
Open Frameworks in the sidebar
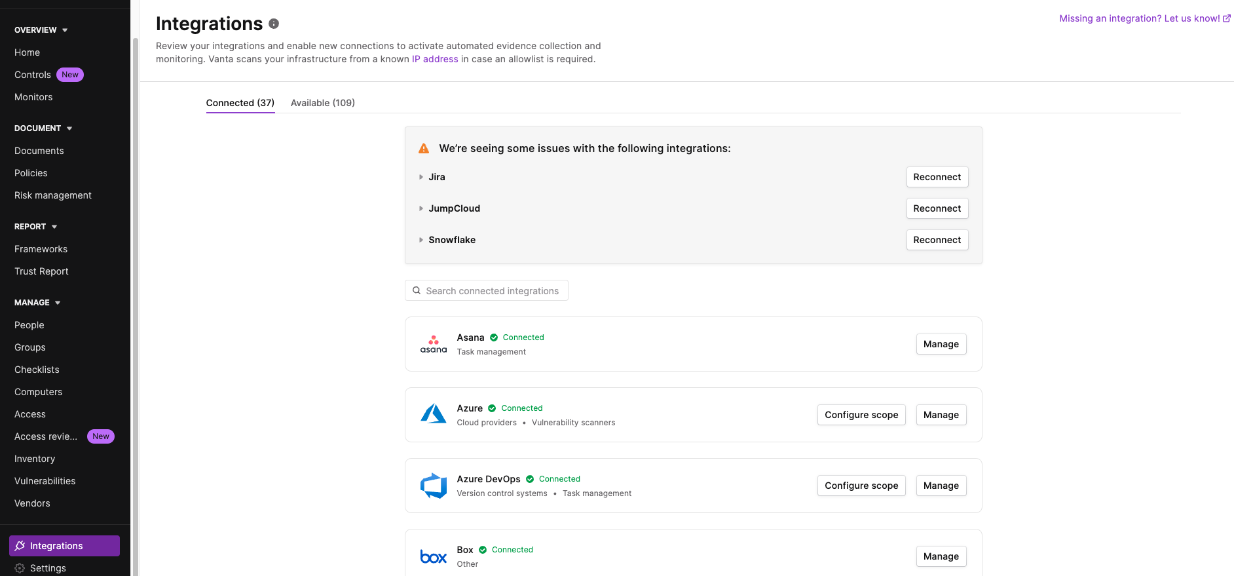click(x=41, y=249)
